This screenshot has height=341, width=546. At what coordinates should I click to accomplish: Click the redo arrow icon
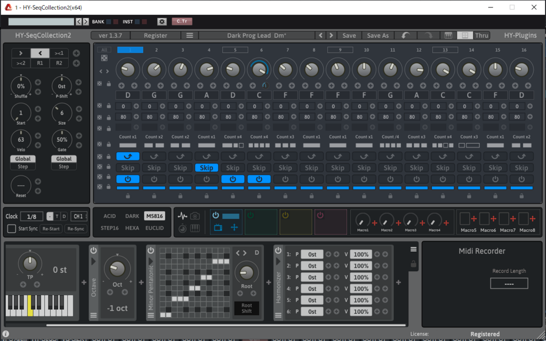(x=428, y=35)
